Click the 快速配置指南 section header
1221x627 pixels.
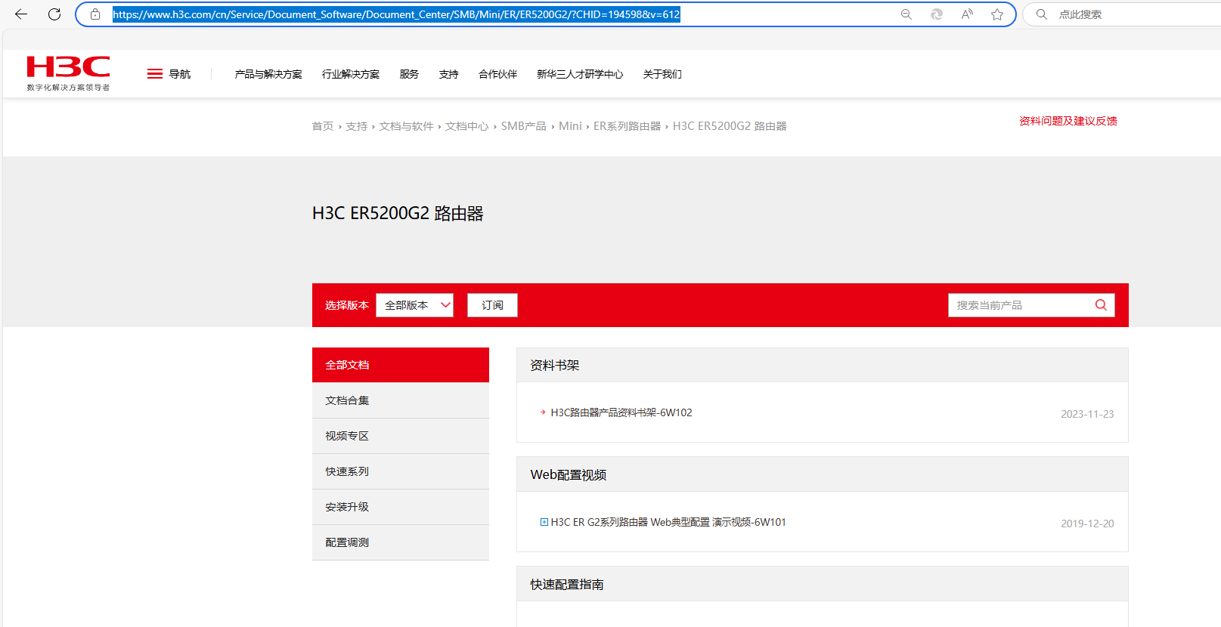(x=823, y=584)
